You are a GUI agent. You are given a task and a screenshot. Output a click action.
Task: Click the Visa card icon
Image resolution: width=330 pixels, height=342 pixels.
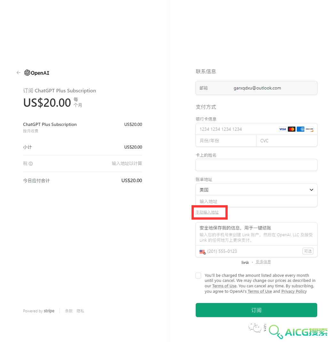tap(282, 129)
